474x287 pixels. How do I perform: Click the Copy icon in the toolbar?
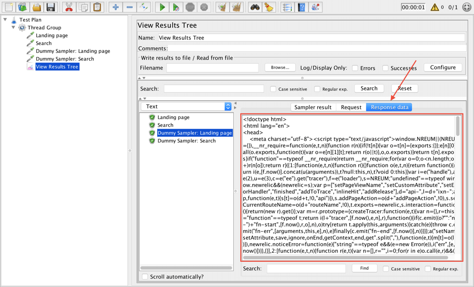click(x=83, y=7)
